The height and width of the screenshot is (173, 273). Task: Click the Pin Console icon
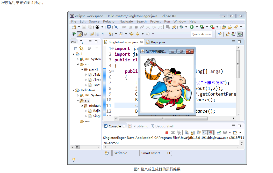[x=219, y=133]
